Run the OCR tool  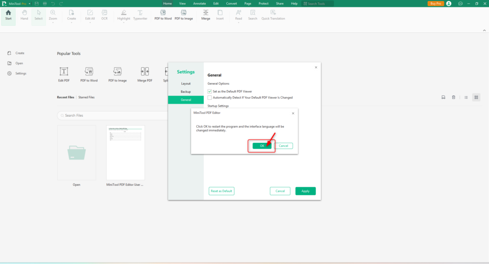coord(105,15)
